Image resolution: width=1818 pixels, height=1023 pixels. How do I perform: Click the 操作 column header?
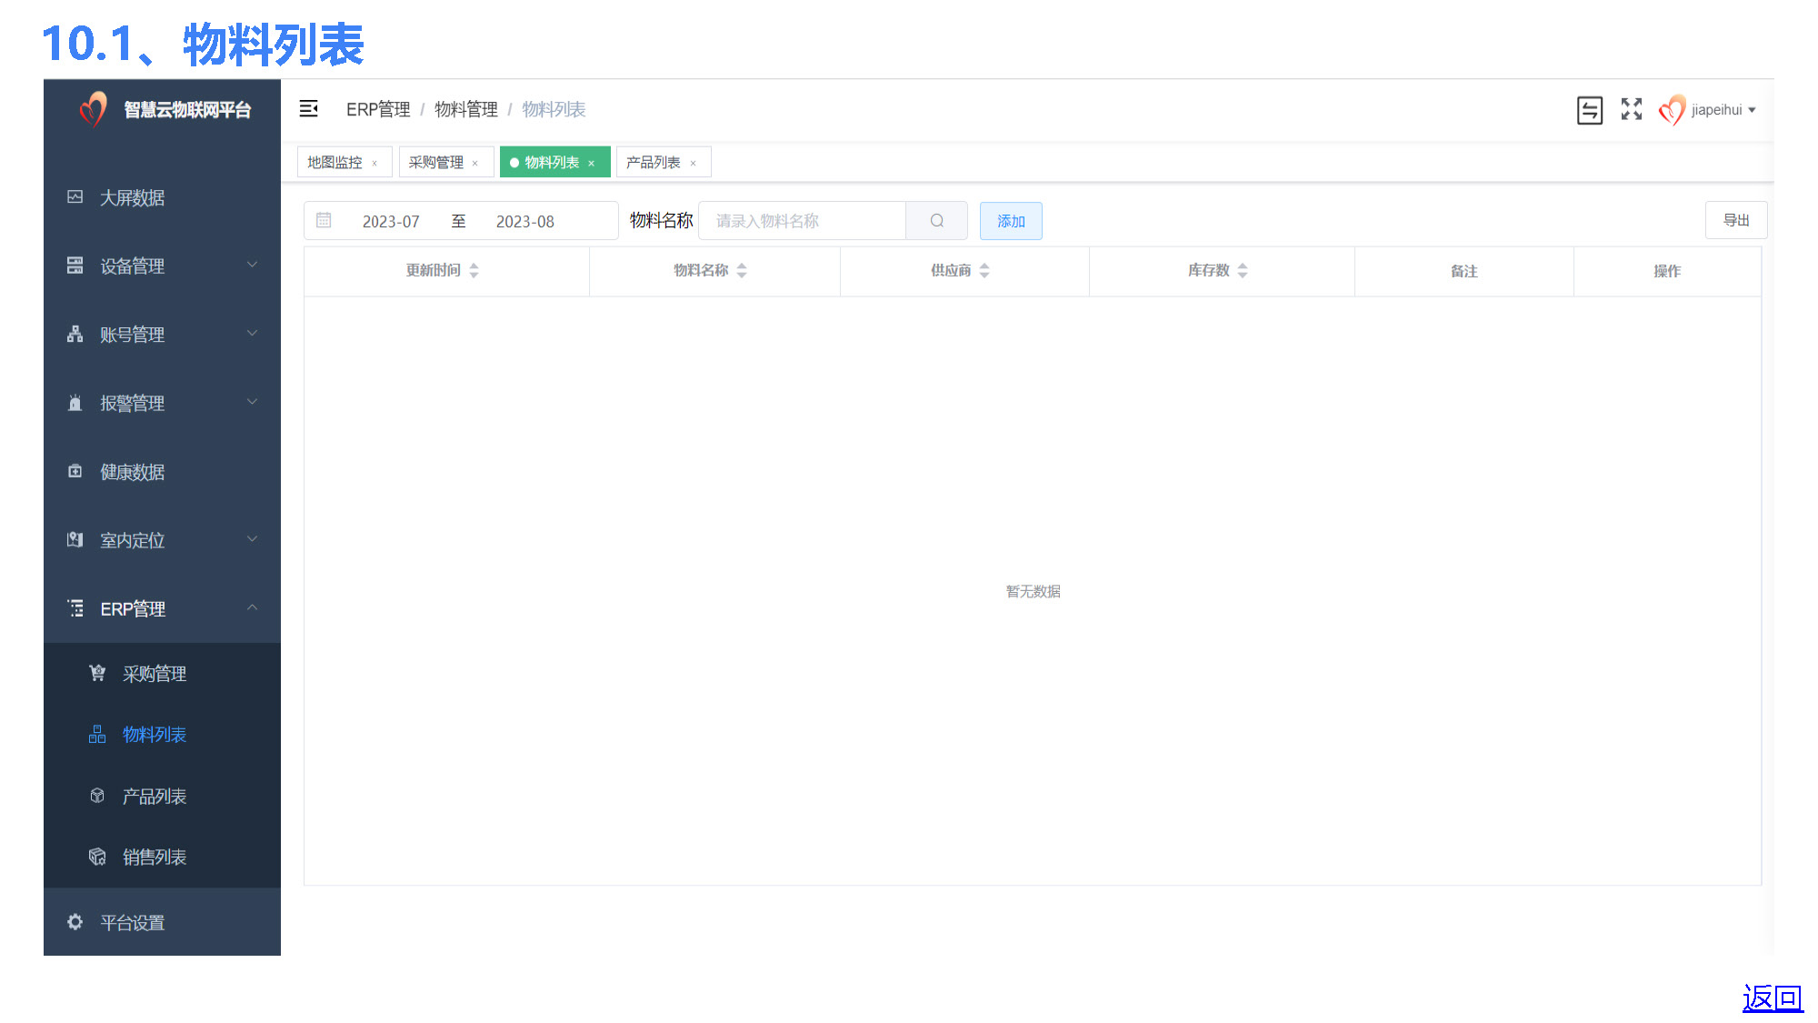pos(1667,271)
